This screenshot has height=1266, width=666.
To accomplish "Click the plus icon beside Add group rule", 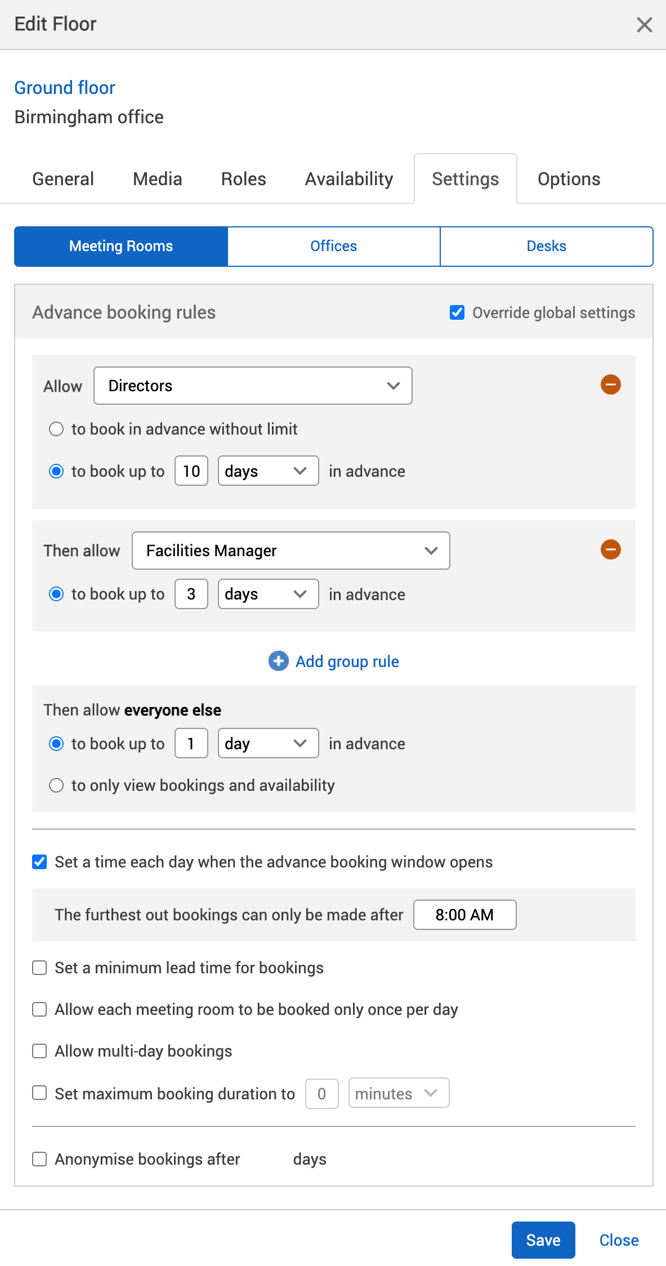I will (278, 661).
